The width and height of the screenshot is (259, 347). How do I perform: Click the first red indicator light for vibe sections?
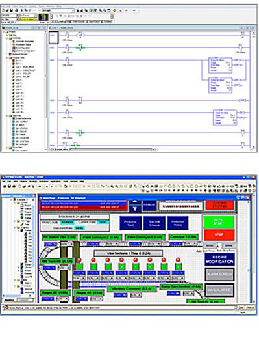pos(79,260)
